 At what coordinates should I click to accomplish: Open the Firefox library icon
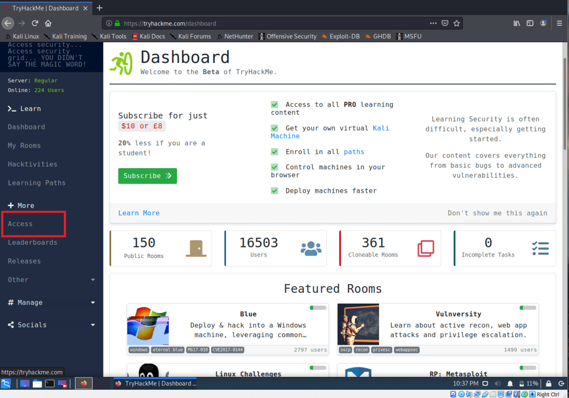[516, 23]
